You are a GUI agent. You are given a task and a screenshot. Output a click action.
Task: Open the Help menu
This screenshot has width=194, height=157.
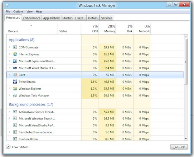point(39,12)
